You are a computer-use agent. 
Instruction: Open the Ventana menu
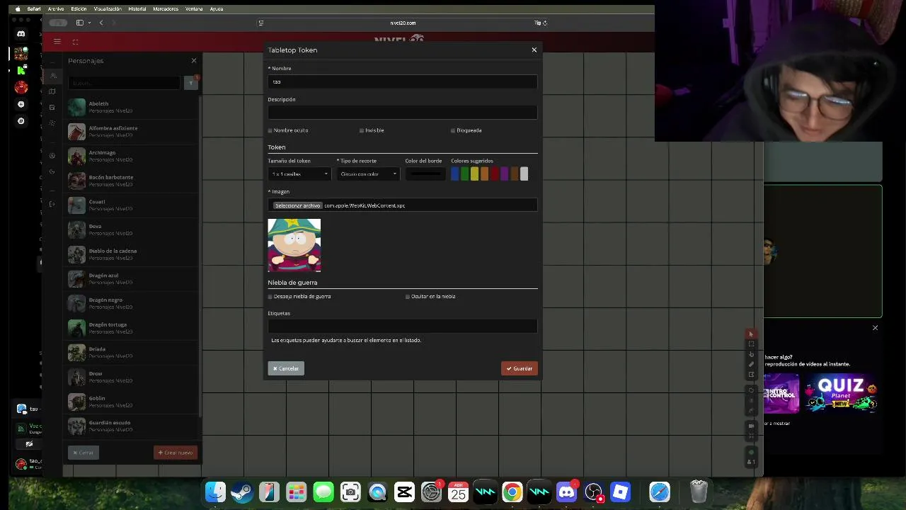tap(193, 9)
